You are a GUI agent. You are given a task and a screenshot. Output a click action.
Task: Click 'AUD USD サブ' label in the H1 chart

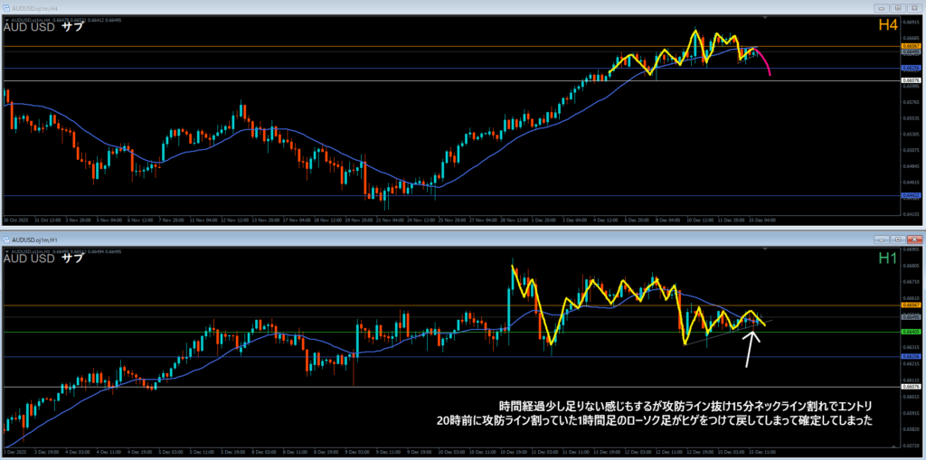43,258
